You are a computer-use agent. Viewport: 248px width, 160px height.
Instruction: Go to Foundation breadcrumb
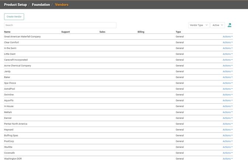coord(41,4)
